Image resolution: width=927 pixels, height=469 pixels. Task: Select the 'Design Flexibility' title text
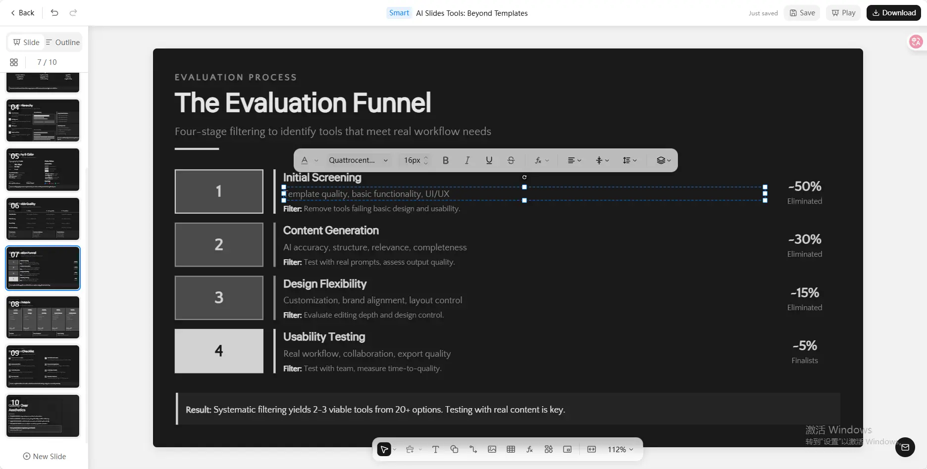[x=325, y=284]
